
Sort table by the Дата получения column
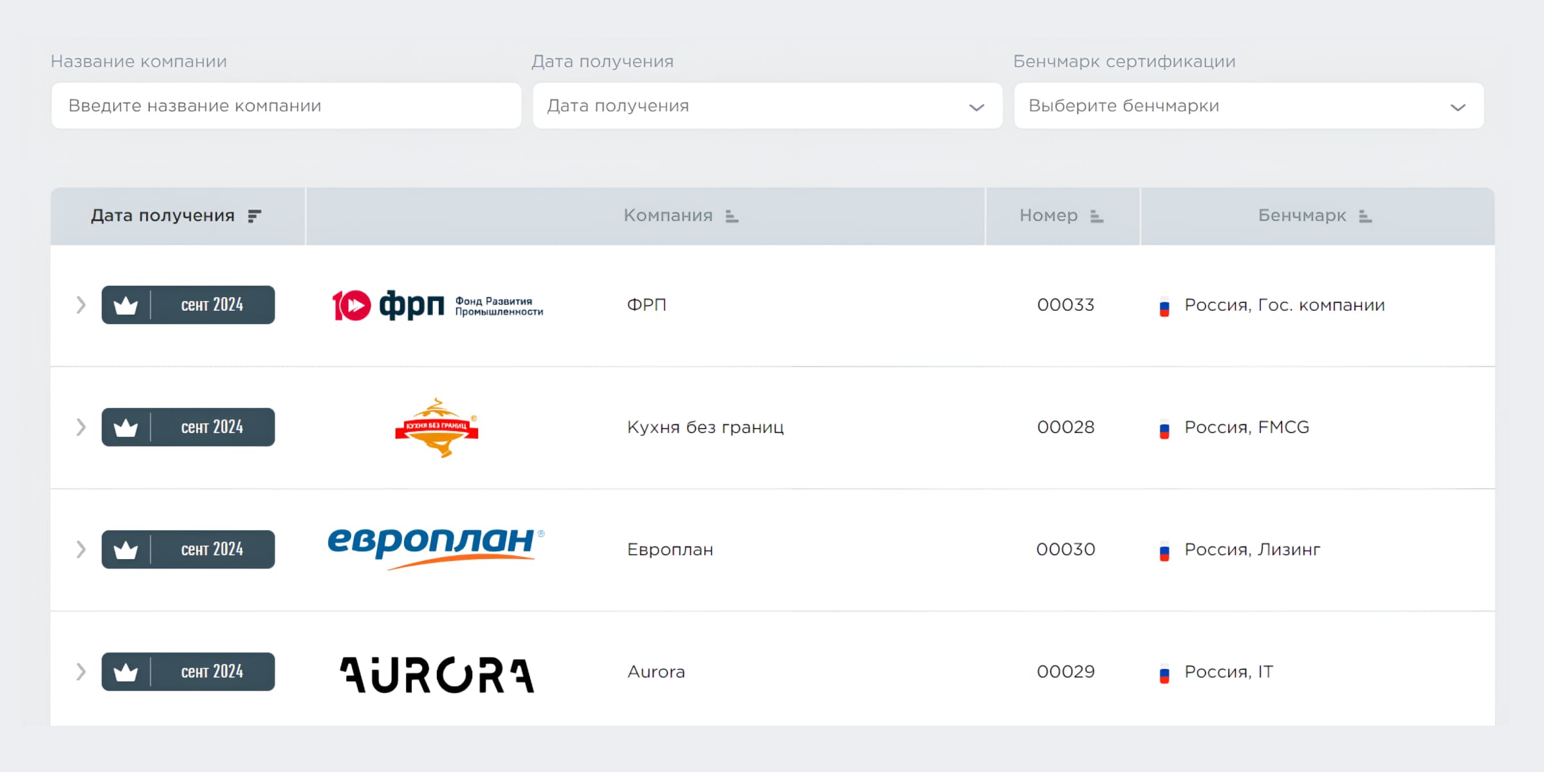click(255, 216)
